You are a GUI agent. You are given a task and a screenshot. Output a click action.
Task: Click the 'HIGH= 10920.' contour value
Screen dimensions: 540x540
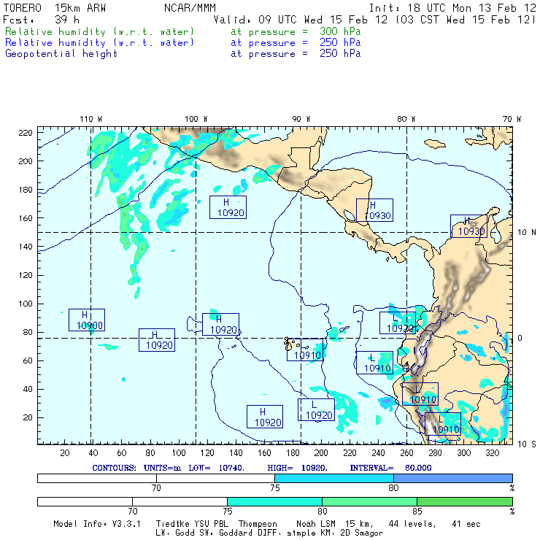298,468
